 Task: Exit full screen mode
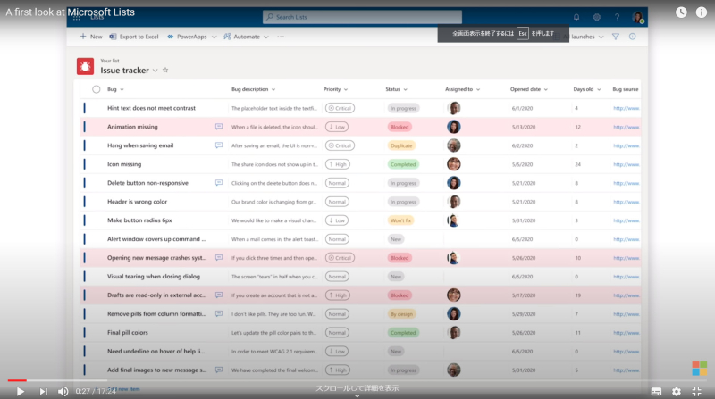pyautogui.click(x=696, y=391)
